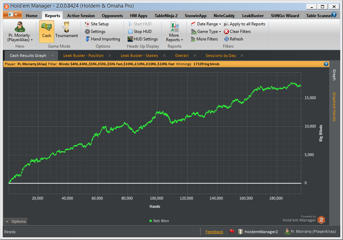This screenshot has width=343, height=240.
Task: Click the Feedback link
Action: (x=214, y=232)
